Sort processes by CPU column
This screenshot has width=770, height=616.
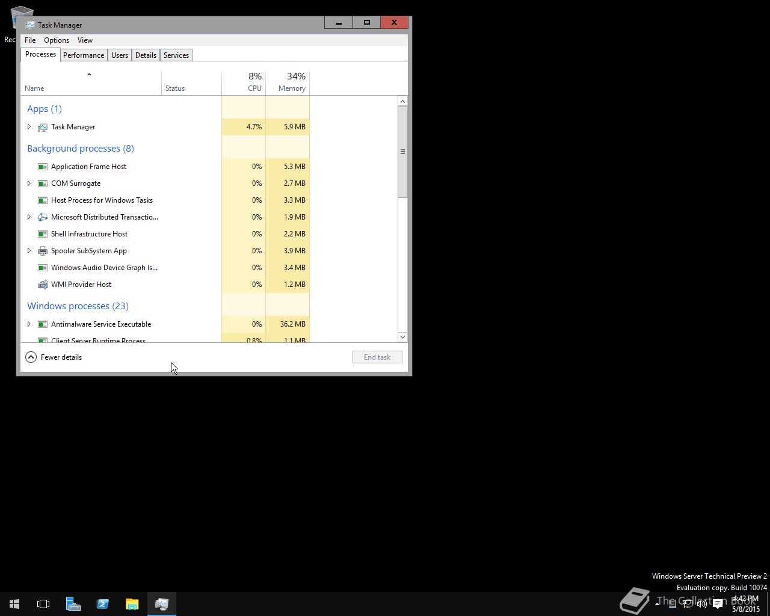click(244, 83)
